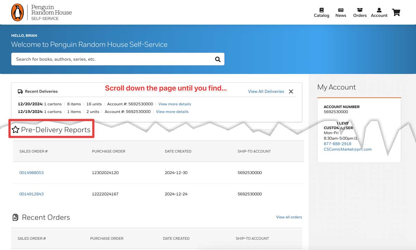Open View All Deliveries link
The width and height of the screenshot is (416, 250).
coord(266,92)
